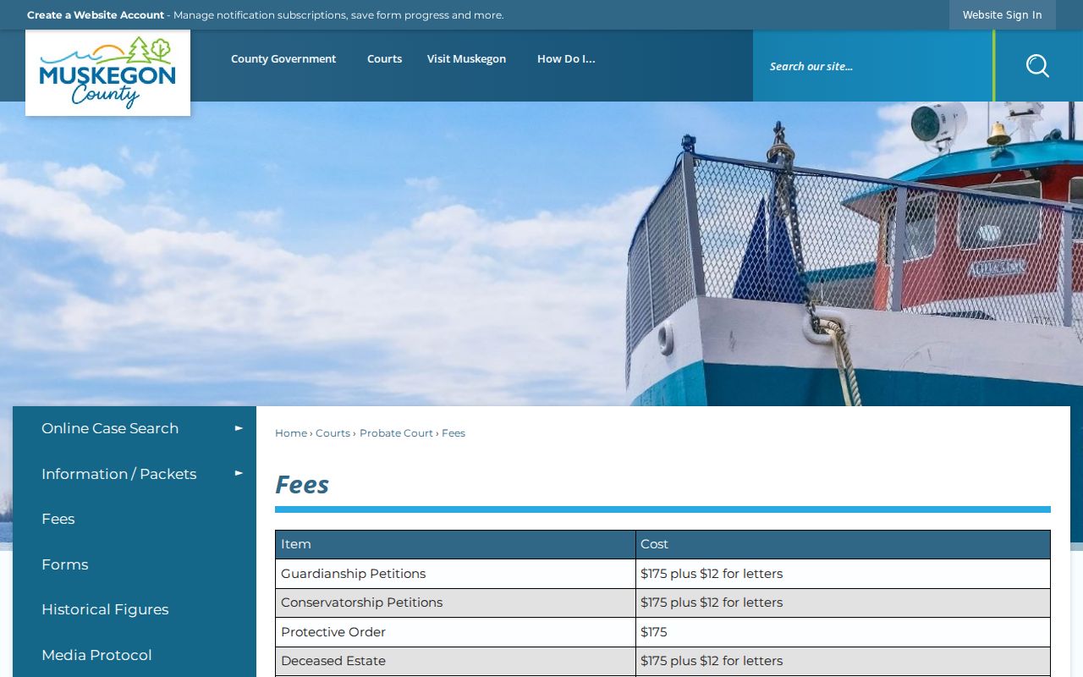Open the Muskegon County logo homepage
Viewport: 1083px width, 677px height.
tap(107, 73)
